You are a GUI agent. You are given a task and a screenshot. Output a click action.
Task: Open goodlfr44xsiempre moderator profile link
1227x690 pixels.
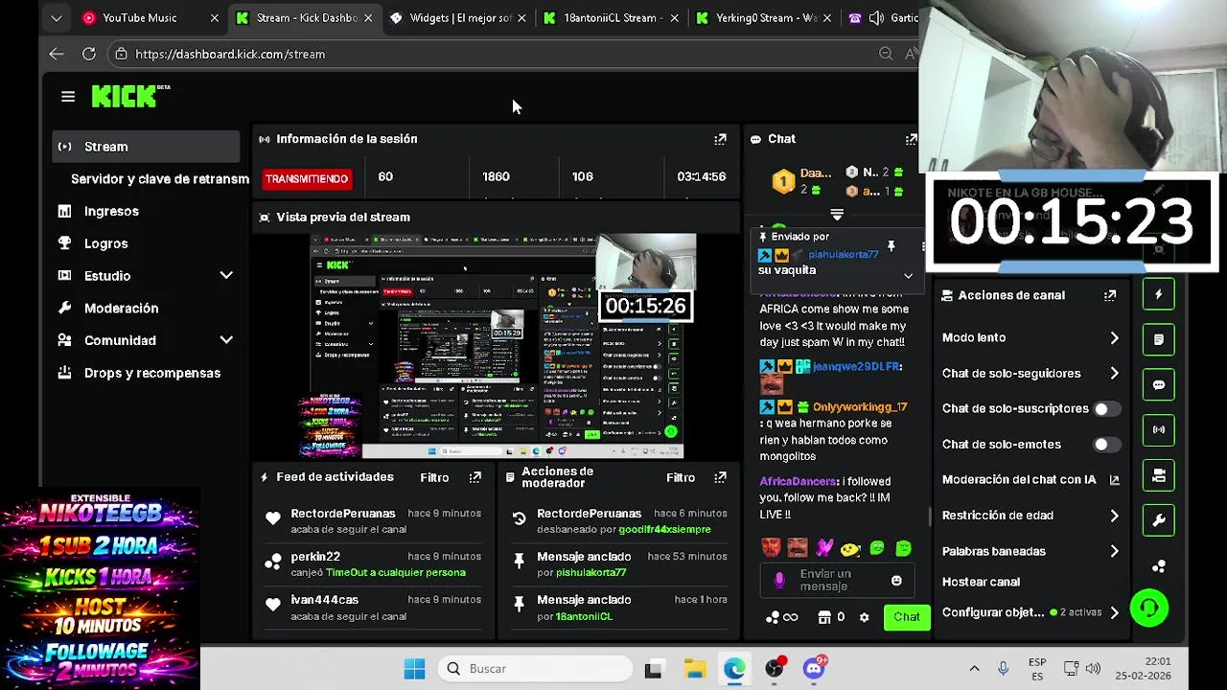click(x=665, y=529)
